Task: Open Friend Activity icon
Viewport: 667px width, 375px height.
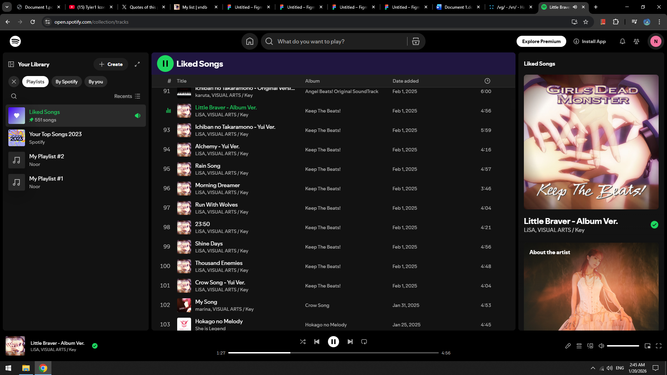Action: [x=636, y=41]
